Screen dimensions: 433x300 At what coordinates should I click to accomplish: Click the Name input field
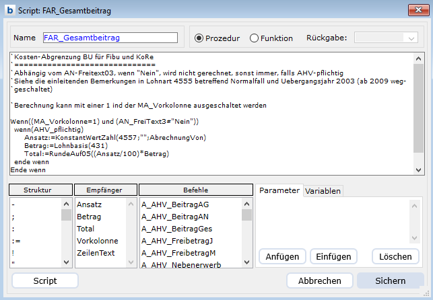pyautogui.click(x=110, y=38)
